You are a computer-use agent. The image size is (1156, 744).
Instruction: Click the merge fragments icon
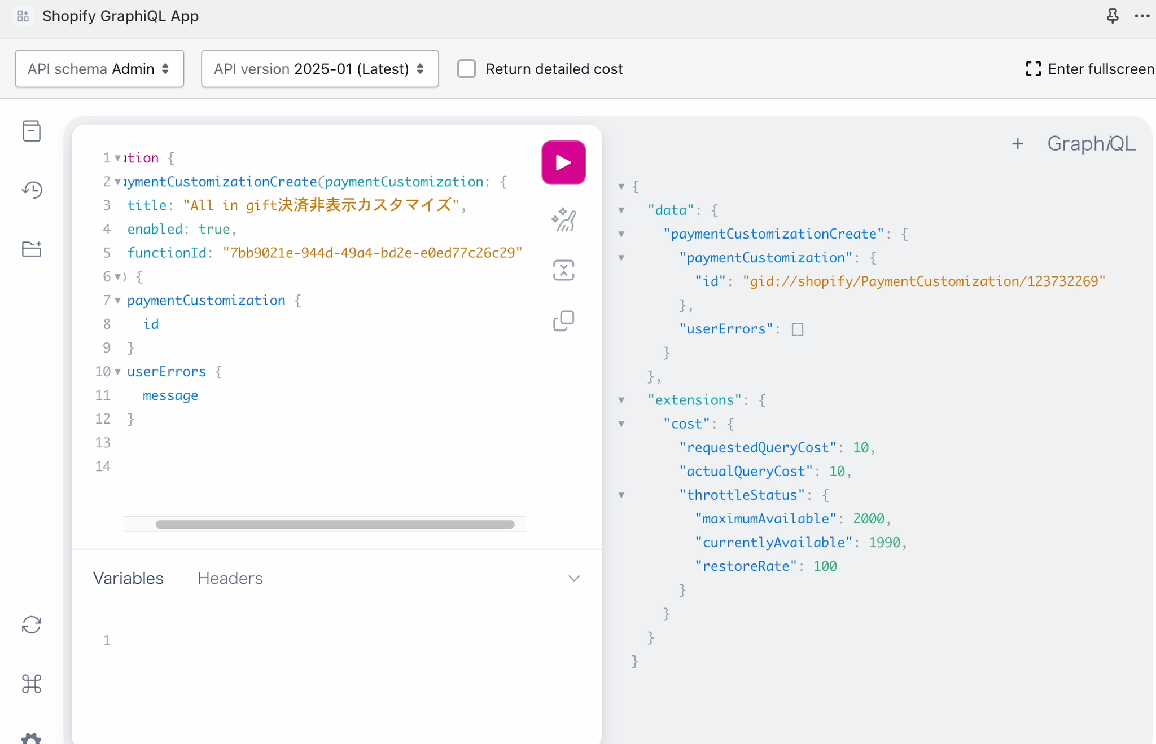tap(563, 270)
